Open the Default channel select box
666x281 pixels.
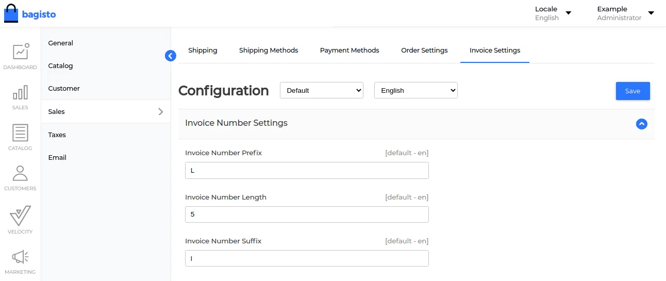322,90
